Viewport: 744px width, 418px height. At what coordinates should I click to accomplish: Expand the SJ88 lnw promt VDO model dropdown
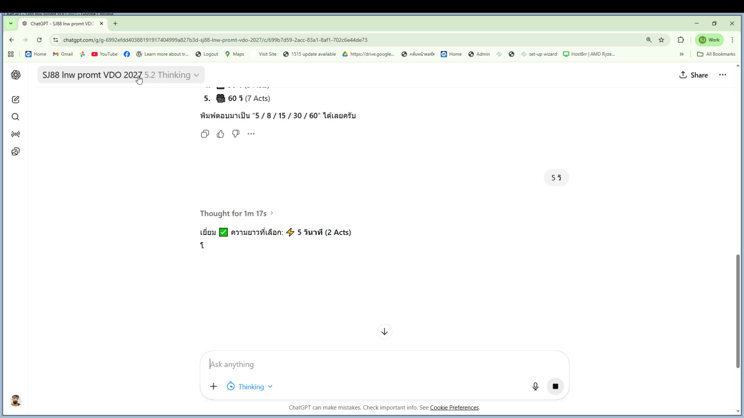tap(121, 75)
